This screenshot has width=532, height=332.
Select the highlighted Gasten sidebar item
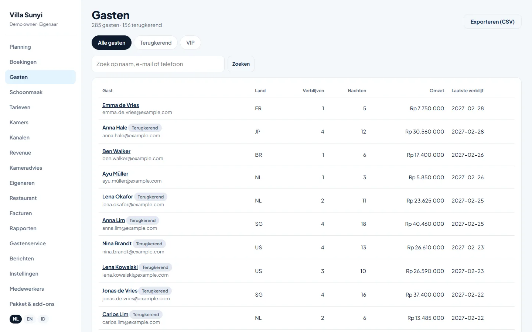[40, 77]
